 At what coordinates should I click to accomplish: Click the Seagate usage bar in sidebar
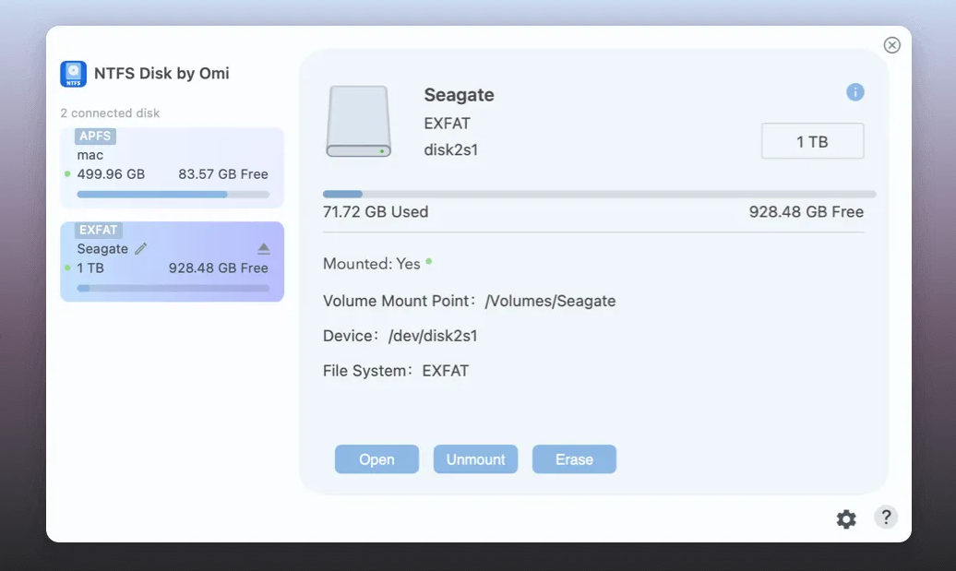[173, 288]
